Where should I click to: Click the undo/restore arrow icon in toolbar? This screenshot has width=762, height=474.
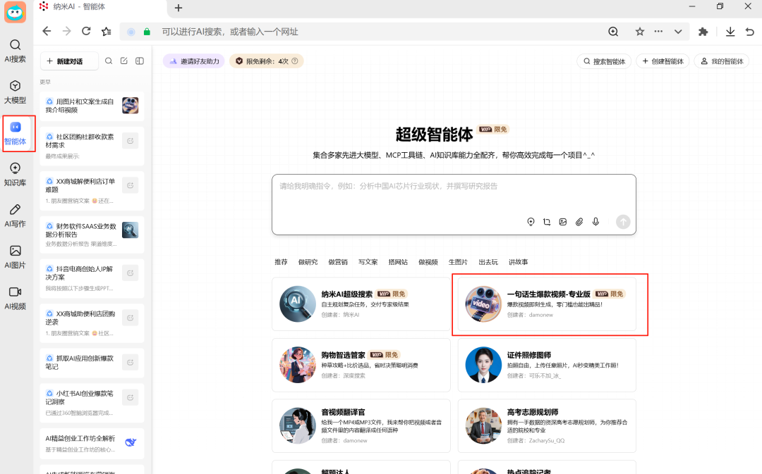pos(750,32)
